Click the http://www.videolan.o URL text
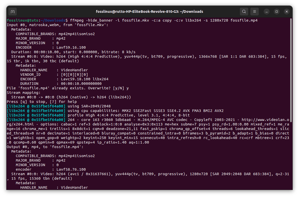The height and width of the screenshot is (197, 299). 265,120
